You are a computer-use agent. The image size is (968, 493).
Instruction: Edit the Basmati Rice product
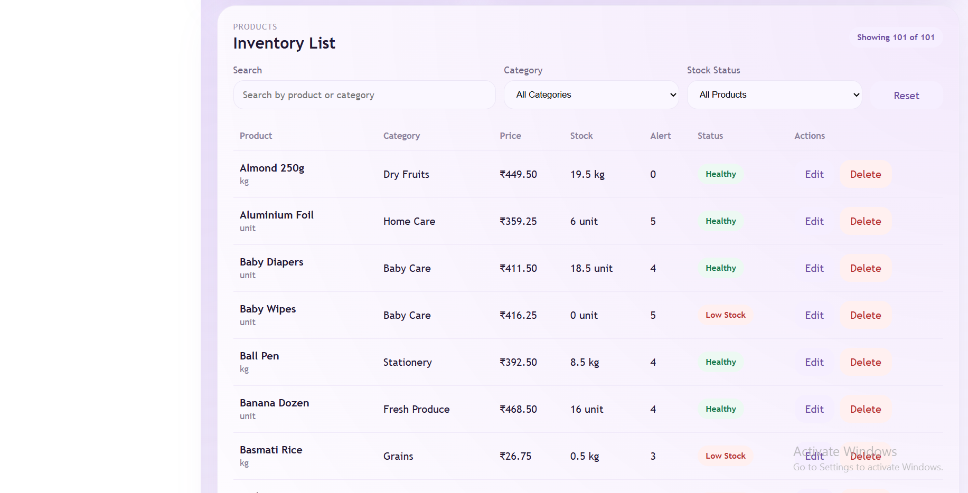[814, 456]
